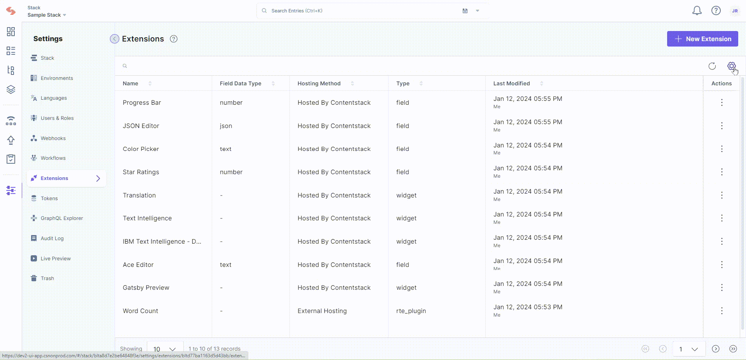The height and width of the screenshot is (360, 746).
Task: Focus the extensions table search field
Action: pos(412,66)
